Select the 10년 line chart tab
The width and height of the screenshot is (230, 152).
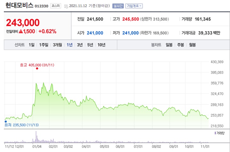[101, 45]
